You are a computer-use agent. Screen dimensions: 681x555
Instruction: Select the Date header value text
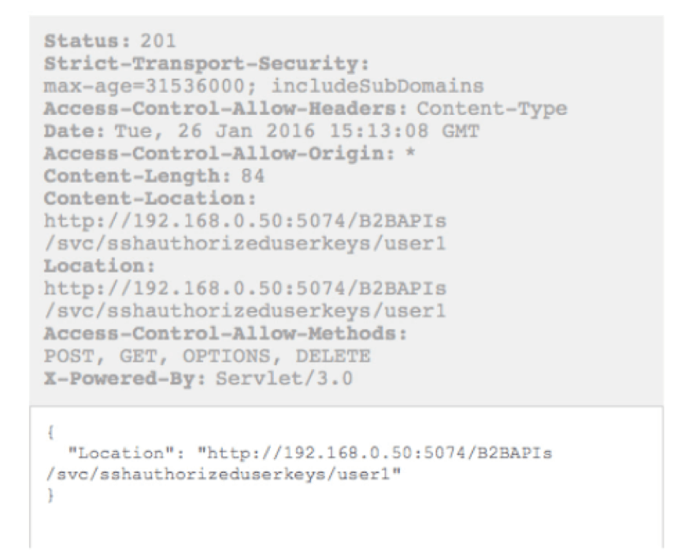(297, 131)
